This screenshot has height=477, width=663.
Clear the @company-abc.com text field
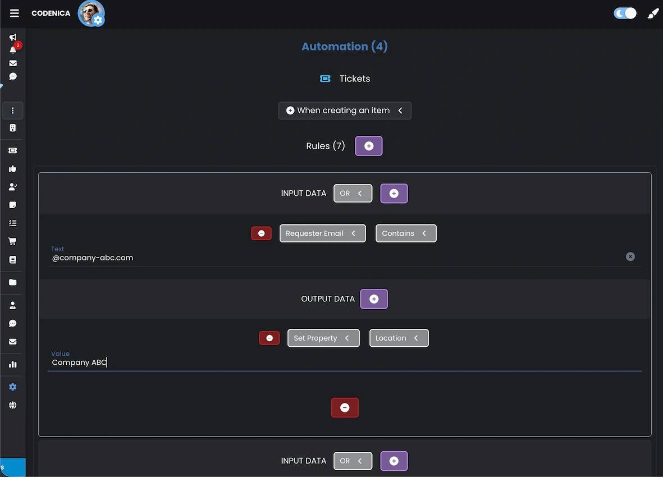pos(630,256)
